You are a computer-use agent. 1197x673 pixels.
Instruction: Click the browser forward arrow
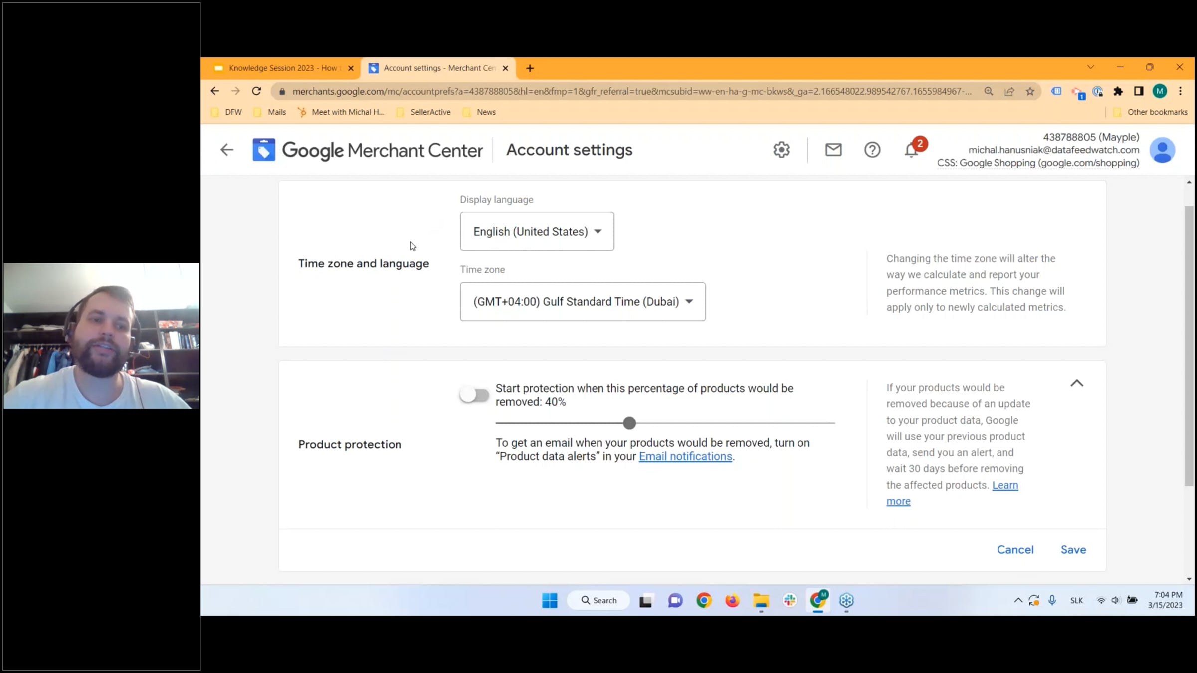[x=235, y=91]
